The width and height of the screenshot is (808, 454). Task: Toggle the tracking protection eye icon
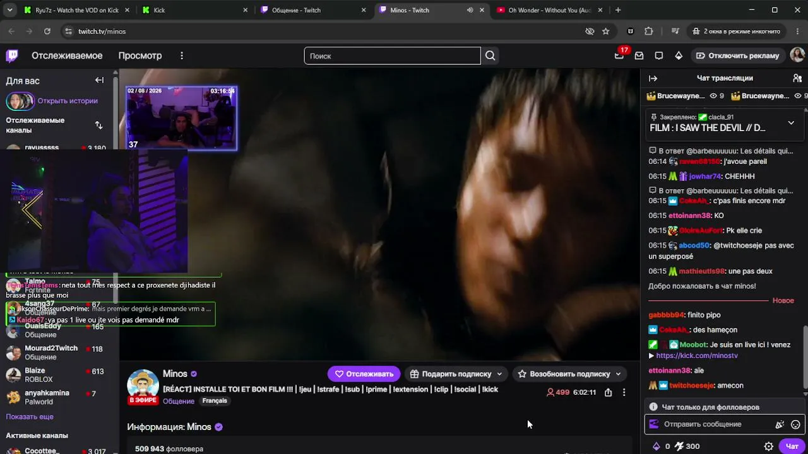590,31
